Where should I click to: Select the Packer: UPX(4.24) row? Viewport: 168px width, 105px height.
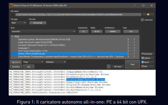(69, 54)
